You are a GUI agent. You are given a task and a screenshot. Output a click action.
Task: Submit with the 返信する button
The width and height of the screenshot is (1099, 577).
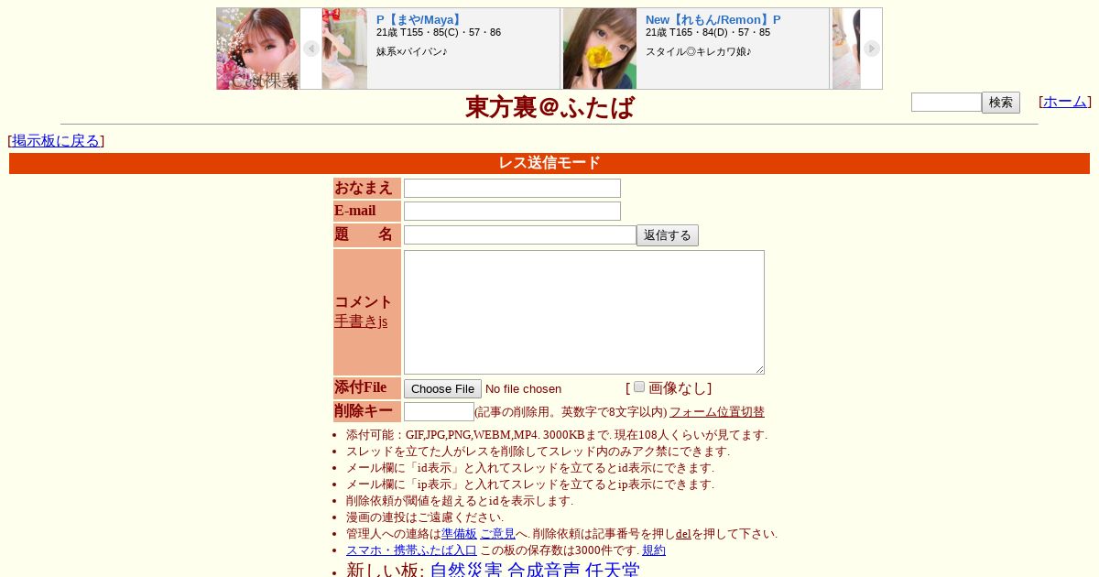point(668,235)
